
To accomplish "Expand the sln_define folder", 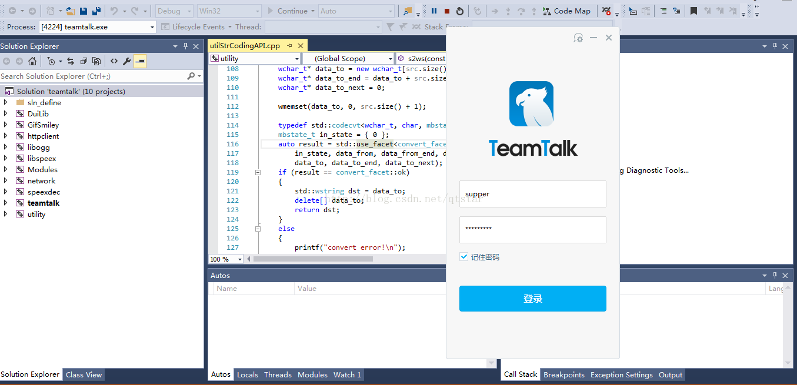I will (6, 102).
